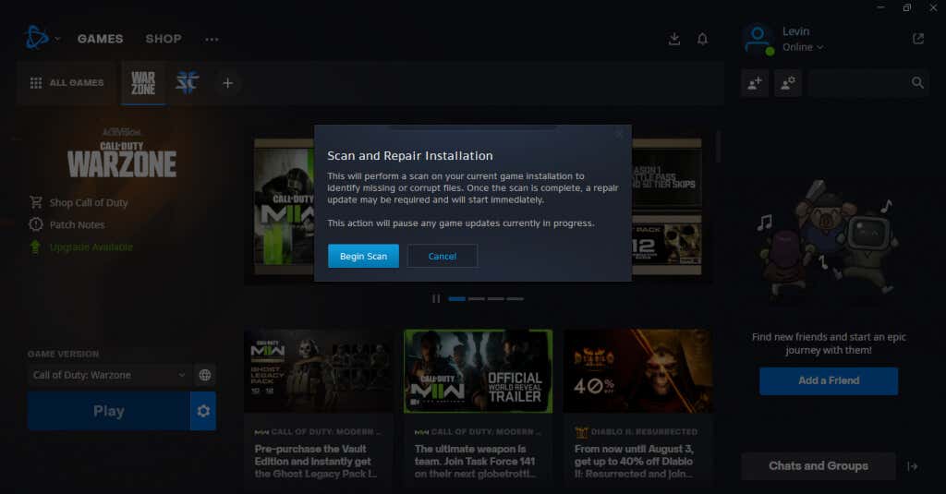Cancel the Scan and Repair dialog

pos(443,257)
